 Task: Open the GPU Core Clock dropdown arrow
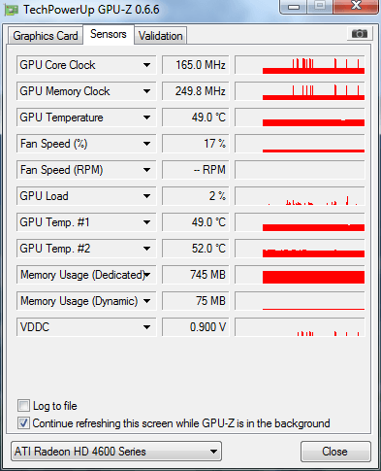coord(146,65)
